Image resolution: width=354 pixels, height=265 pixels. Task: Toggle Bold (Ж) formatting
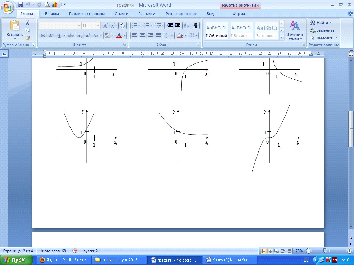[x=43, y=36]
